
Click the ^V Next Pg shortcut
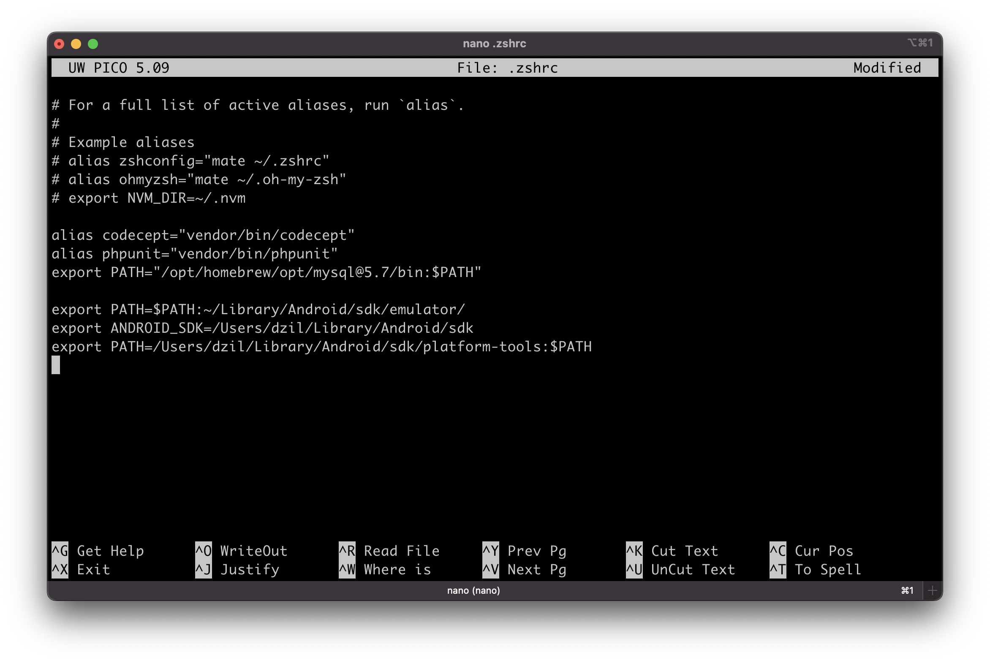(524, 569)
